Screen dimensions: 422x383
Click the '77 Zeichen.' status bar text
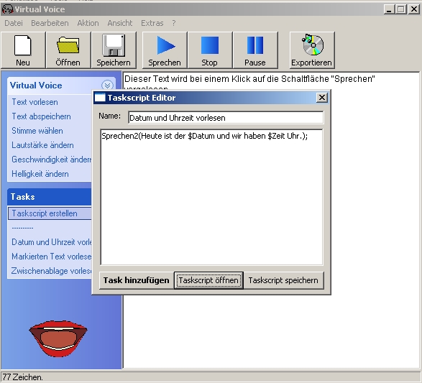(x=22, y=377)
